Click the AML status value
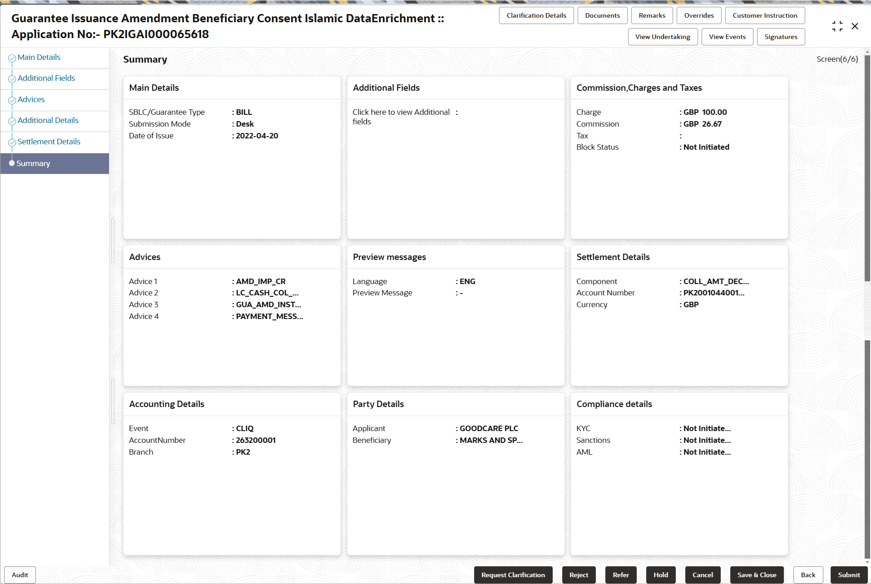This screenshot has height=584, width=871. pyautogui.click(x=707, y=452)
